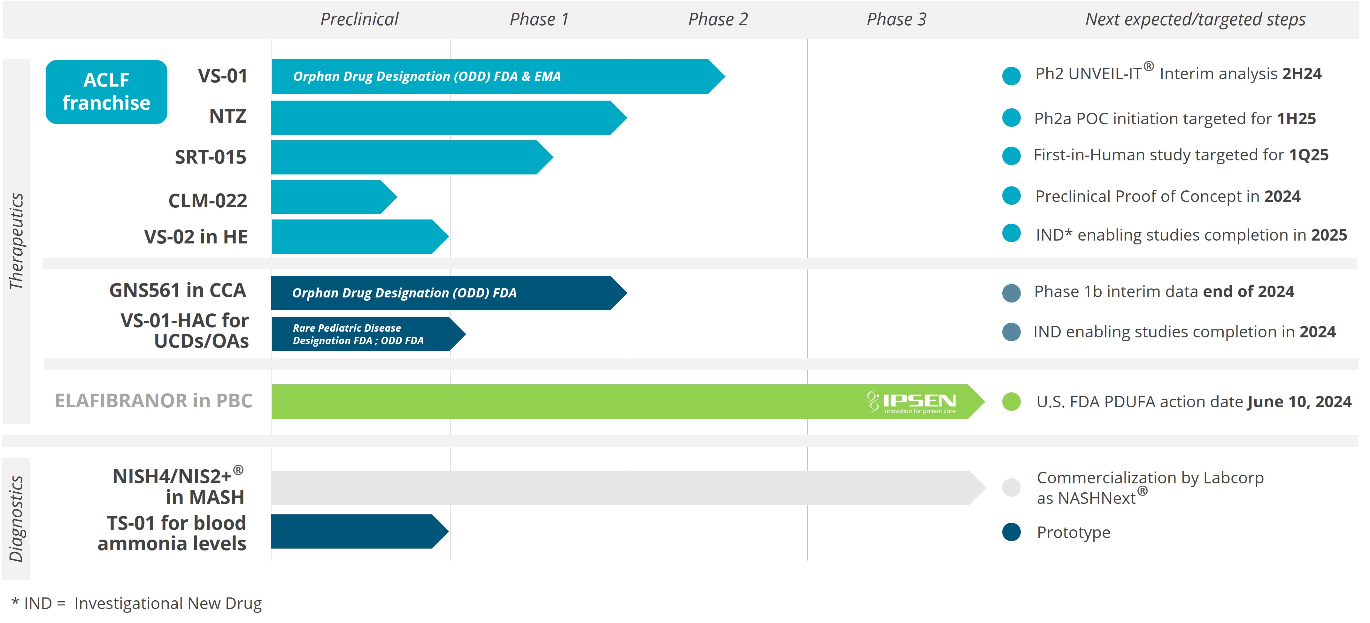Select the teal bullet beside Ph2 UNVEIL-IT
The image size is (1370, 623).
(1011, 75)
